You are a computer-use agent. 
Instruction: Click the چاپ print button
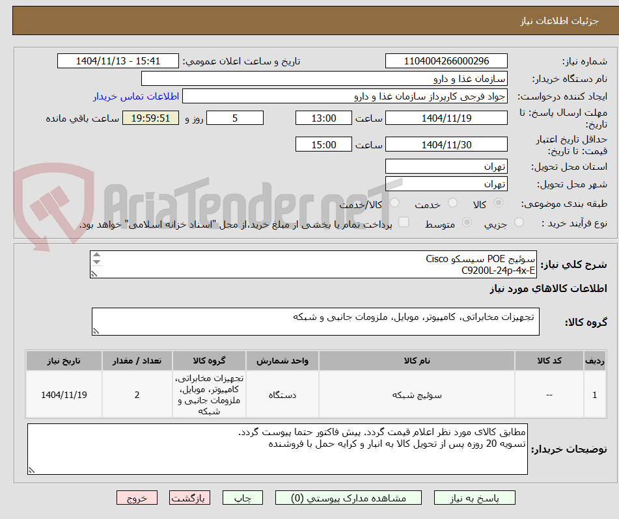point(242,498)
